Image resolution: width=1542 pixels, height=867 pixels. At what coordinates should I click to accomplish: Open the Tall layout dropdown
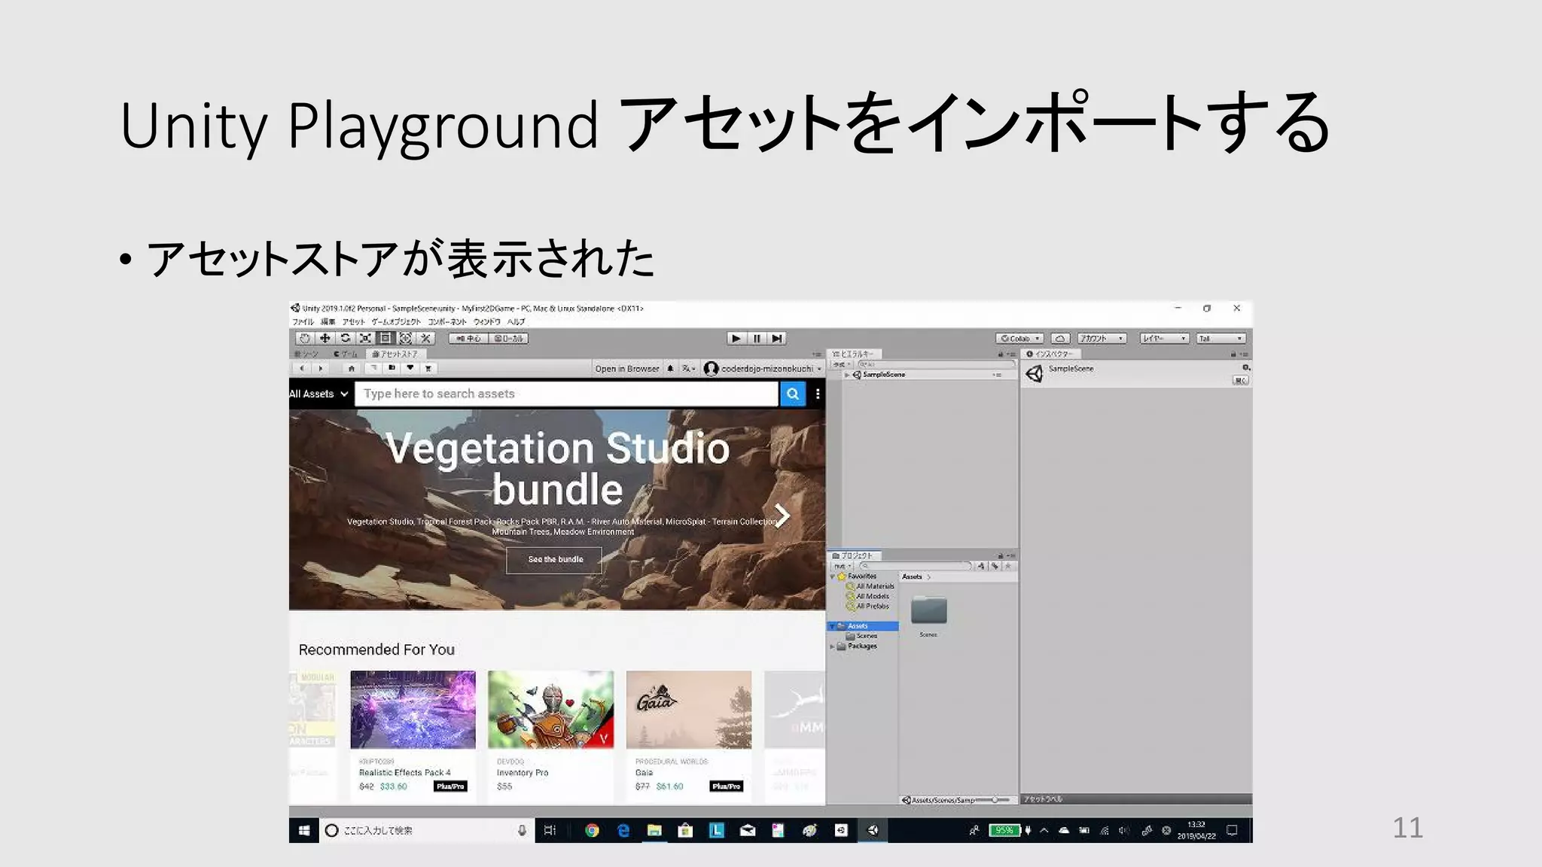(x=1221, y=339)
